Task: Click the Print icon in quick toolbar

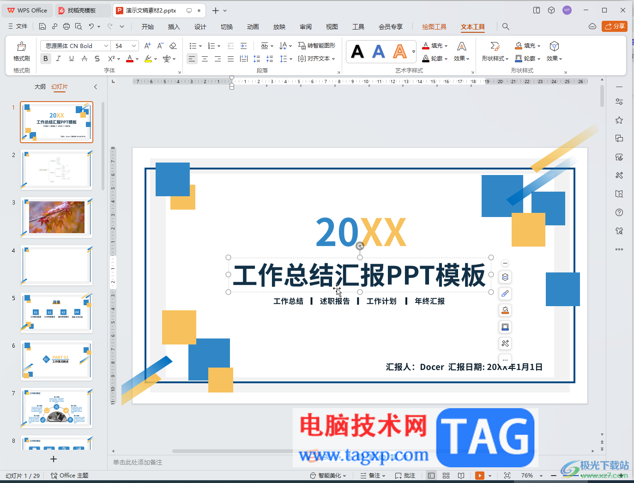Action: [66, 26]
